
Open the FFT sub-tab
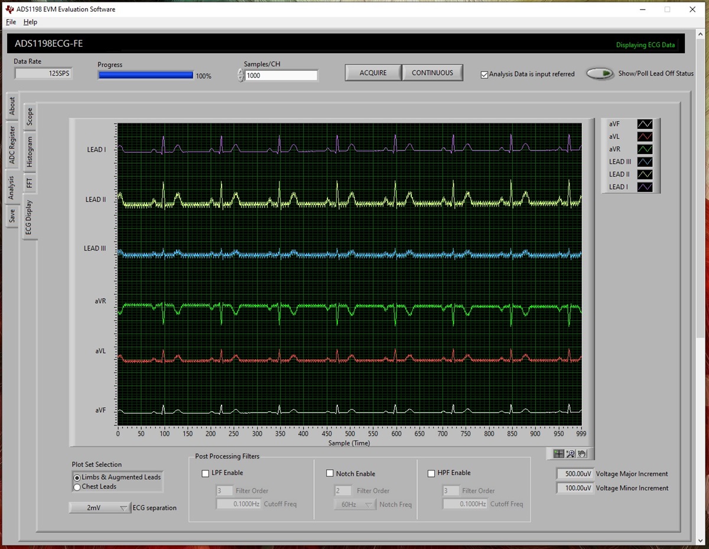[x=30, y=184]
